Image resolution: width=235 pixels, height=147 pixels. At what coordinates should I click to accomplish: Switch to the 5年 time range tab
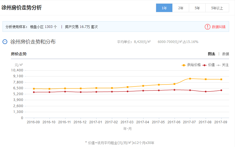pyautogui.click(x=197, y=8)
